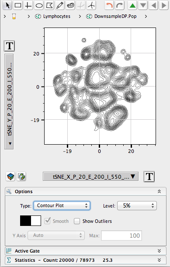The height and width of the screenshot is (267, 170).
Task: Select the arrow pointer tool
Action: pos(7,5)
